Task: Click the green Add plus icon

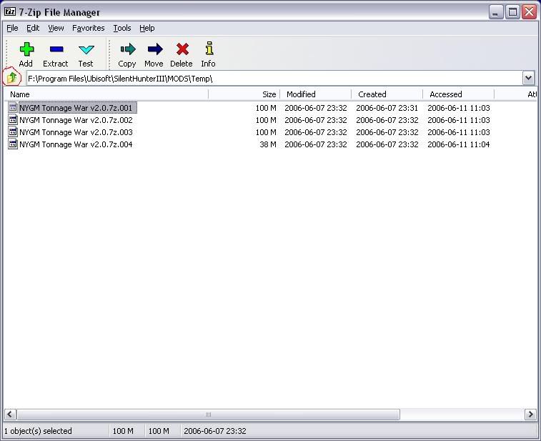Action: click(x=26, y=49)
